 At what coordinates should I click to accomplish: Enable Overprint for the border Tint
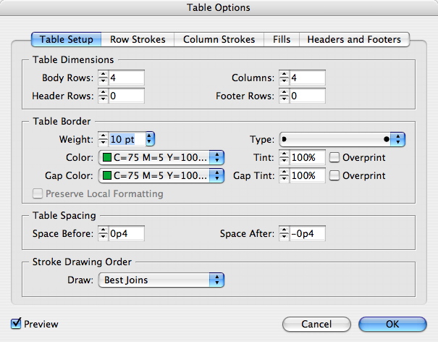[x=334, y=157]
